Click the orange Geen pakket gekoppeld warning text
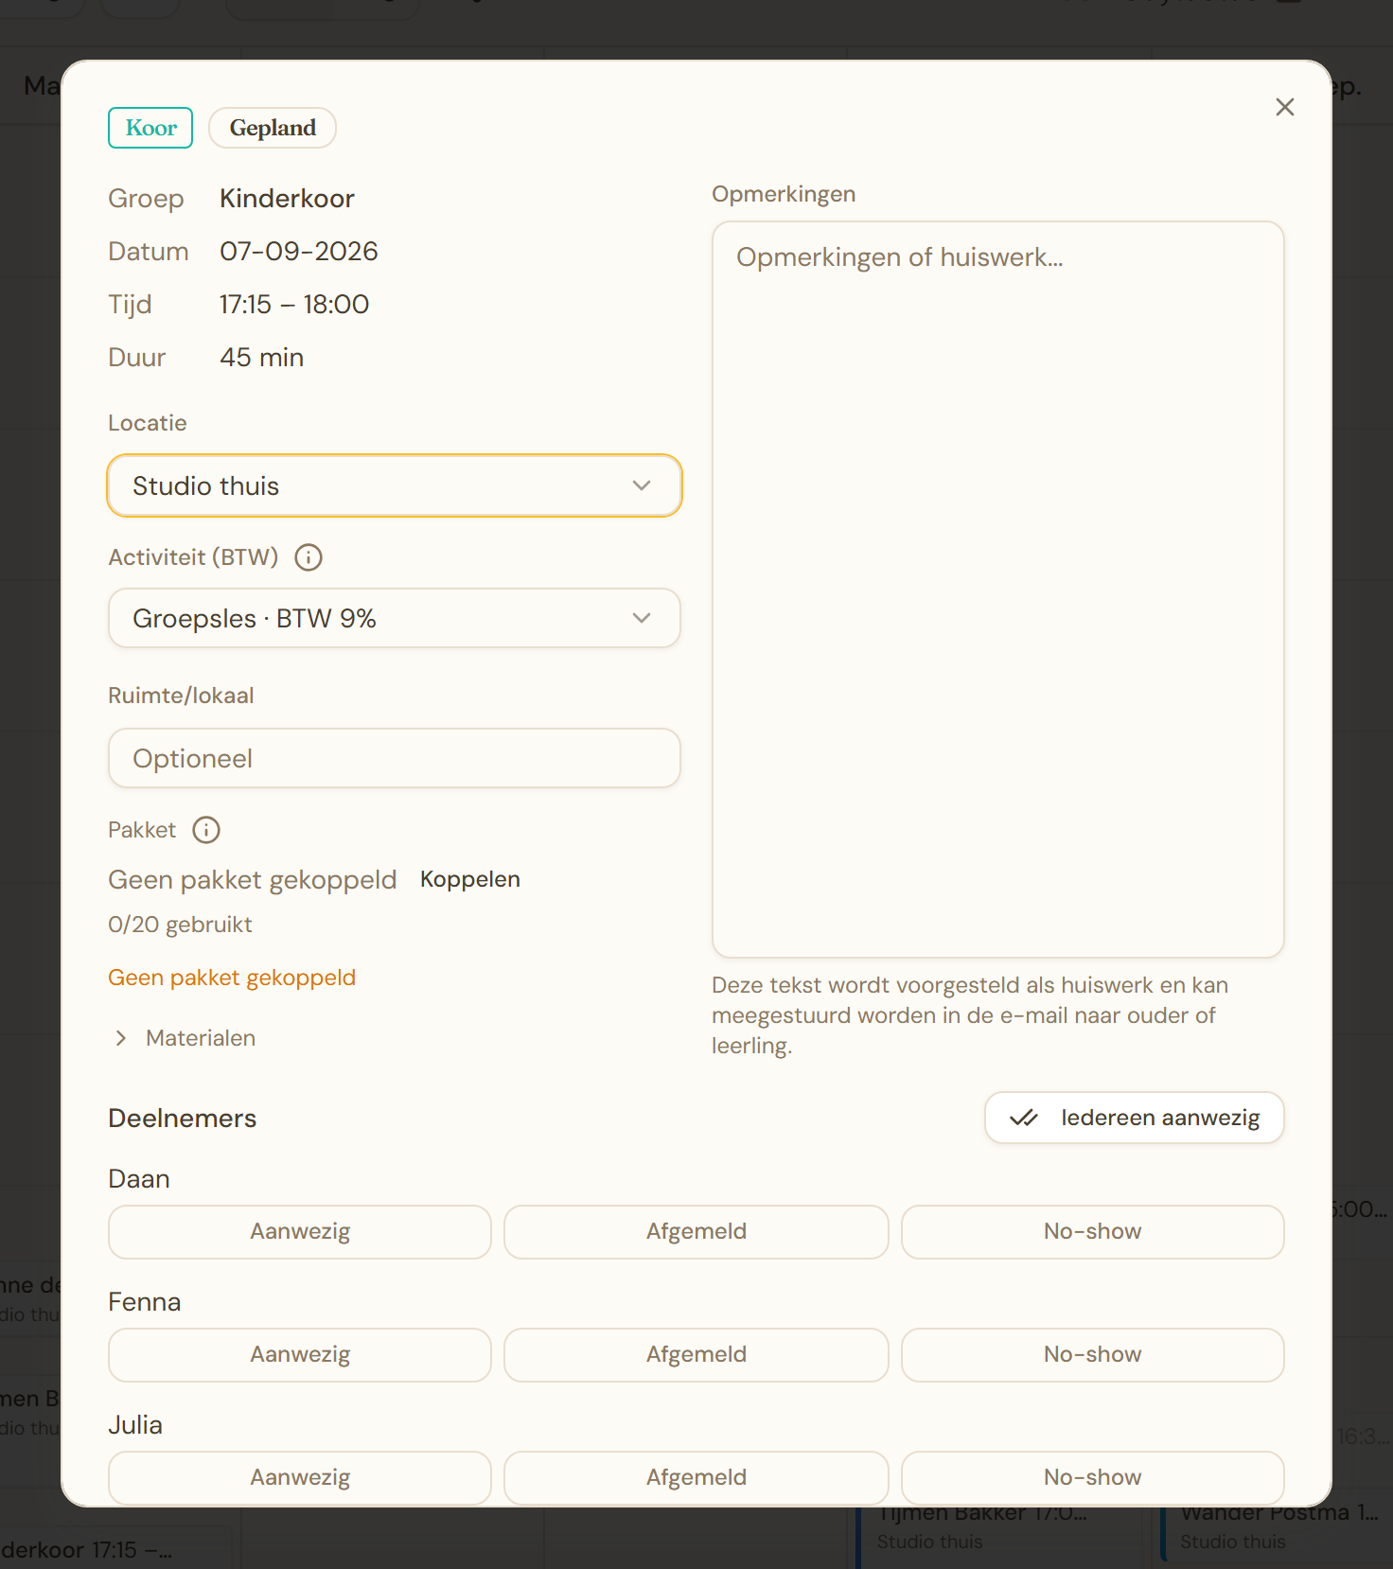 click(232, 978)
